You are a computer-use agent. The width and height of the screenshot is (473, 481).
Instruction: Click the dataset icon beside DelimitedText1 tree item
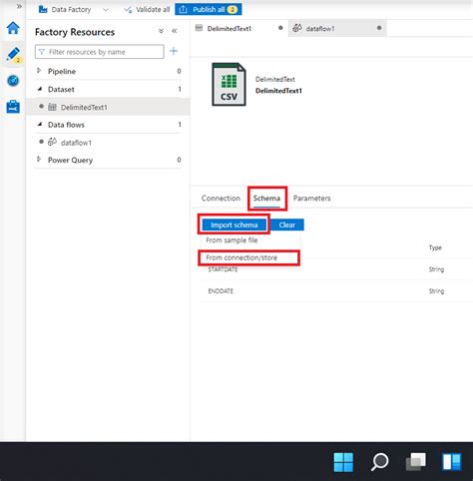coord(52,107)
